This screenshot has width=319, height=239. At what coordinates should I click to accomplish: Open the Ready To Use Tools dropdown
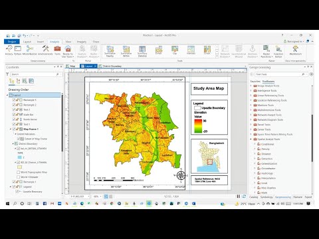click(68, 52)
